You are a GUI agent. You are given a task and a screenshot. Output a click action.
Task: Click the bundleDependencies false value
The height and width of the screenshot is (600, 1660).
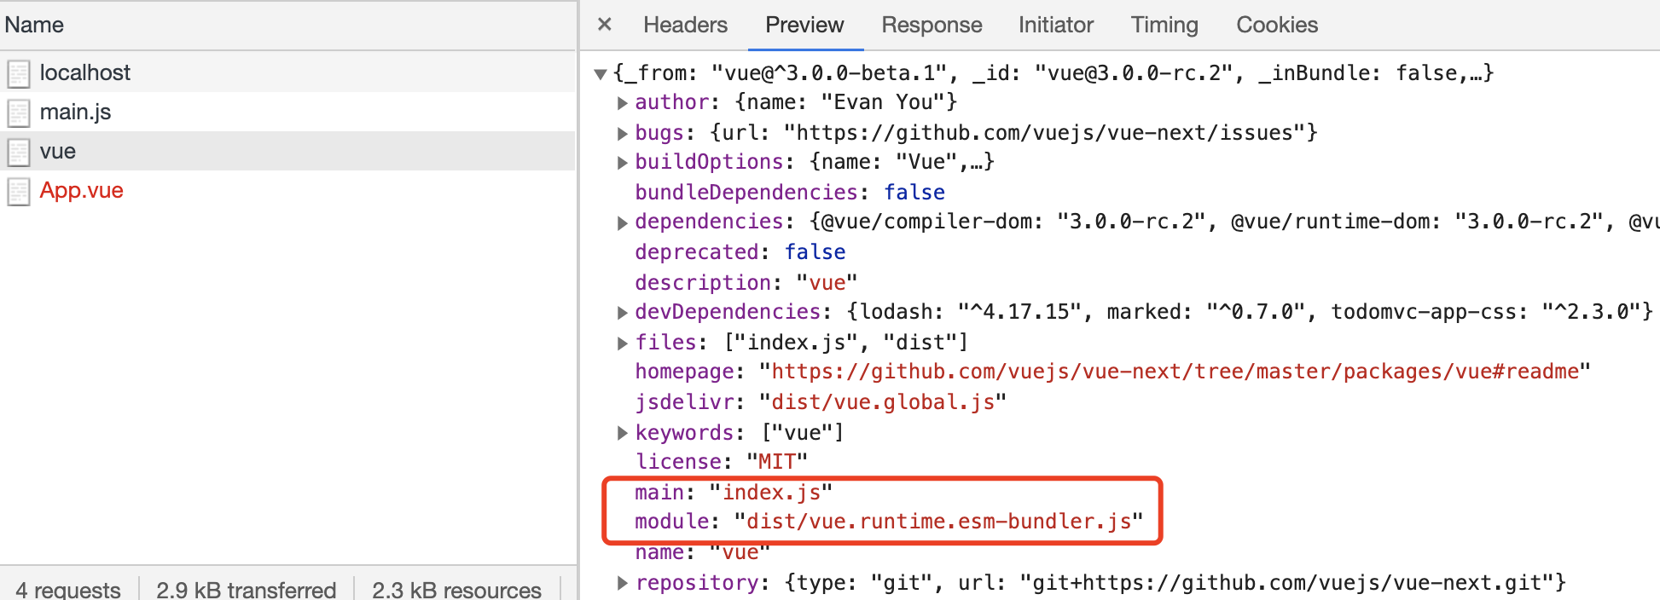914,193
